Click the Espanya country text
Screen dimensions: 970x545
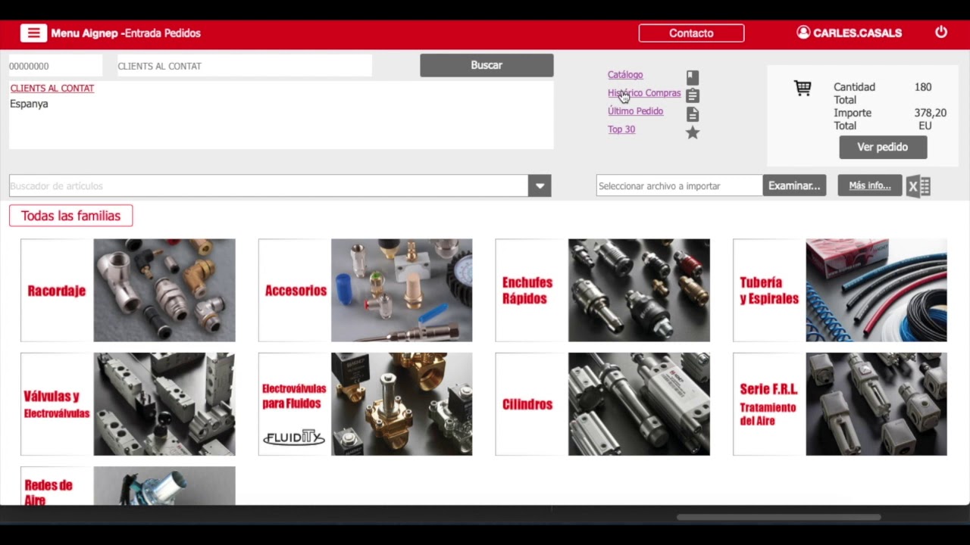coord(29,104)
